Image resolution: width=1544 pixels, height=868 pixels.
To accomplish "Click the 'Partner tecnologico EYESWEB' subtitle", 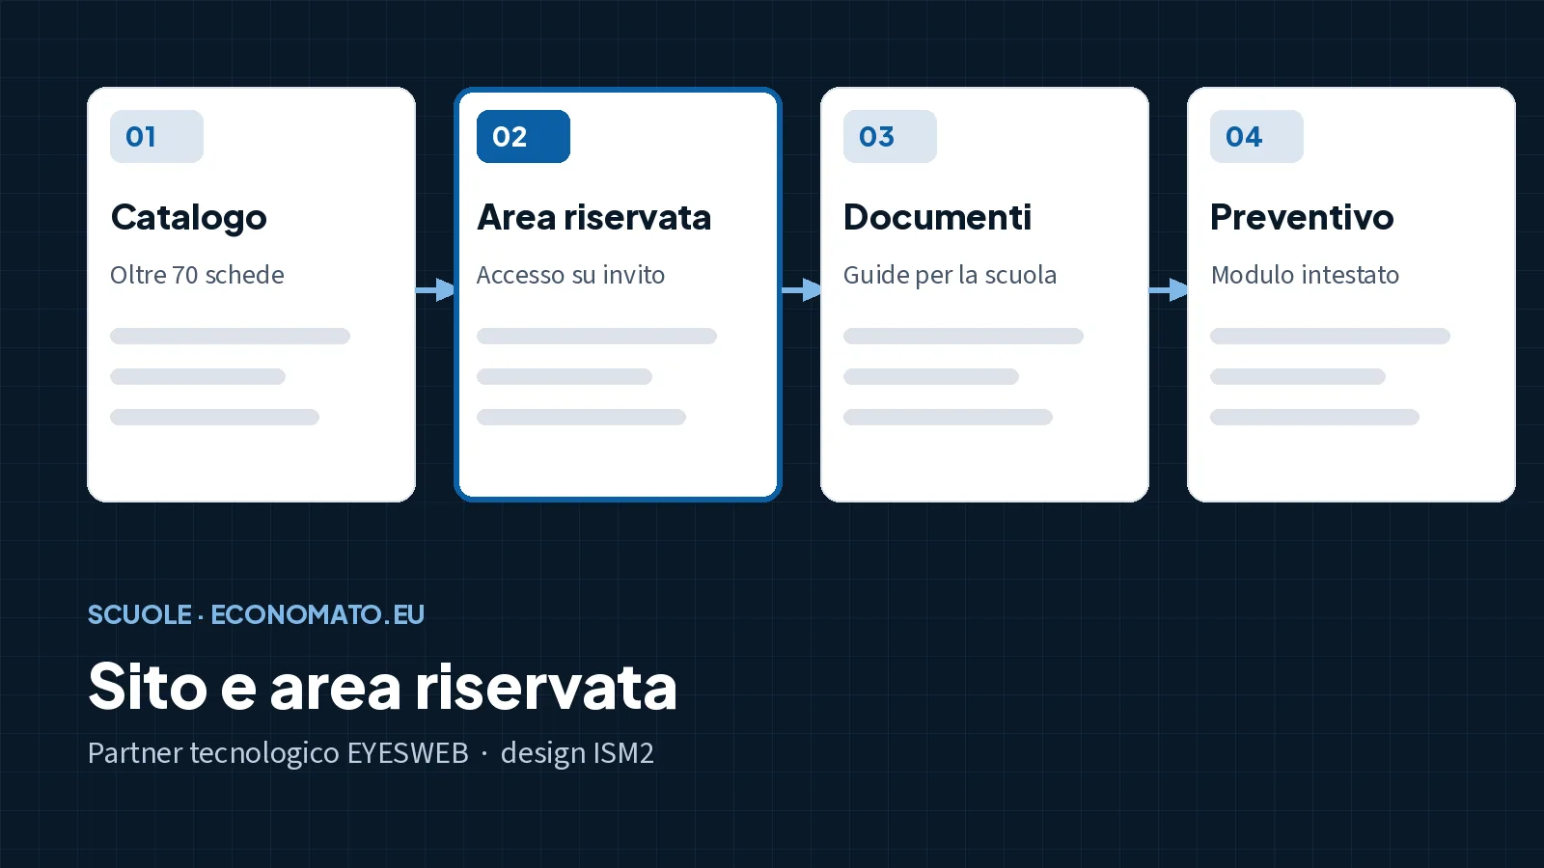I will pos(278,752).
